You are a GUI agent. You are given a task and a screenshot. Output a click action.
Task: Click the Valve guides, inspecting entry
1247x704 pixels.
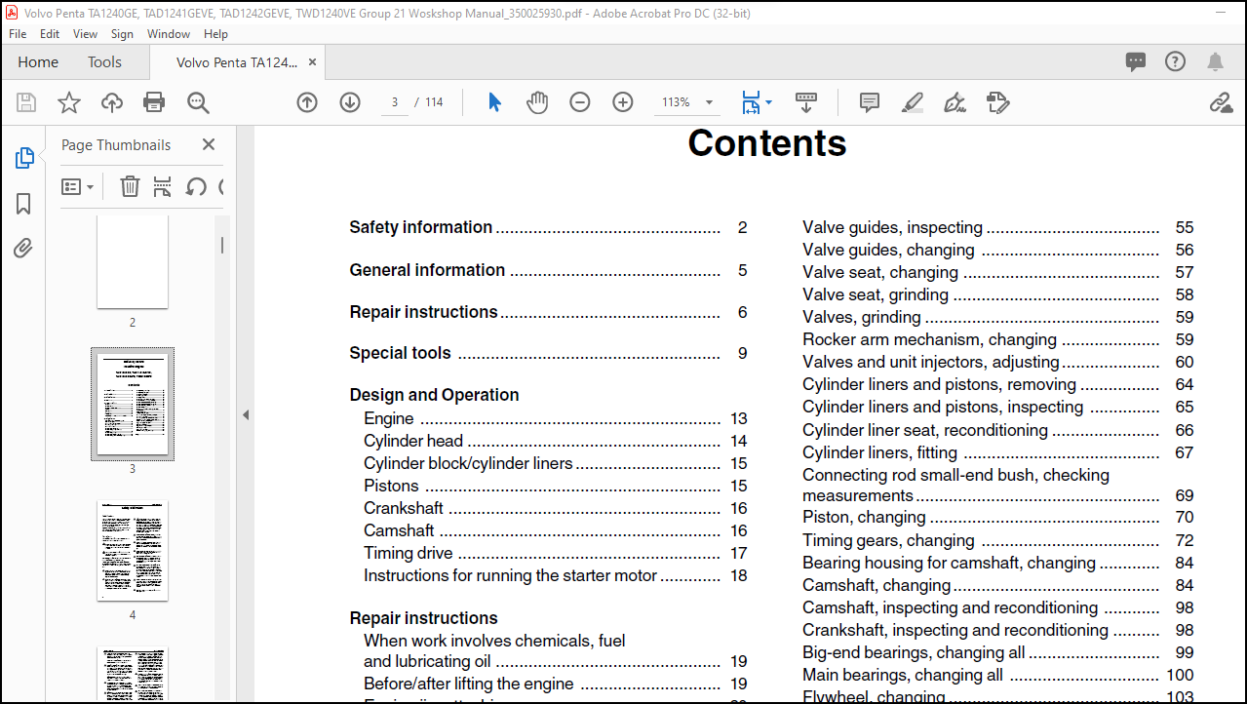[x=997, y=227]
